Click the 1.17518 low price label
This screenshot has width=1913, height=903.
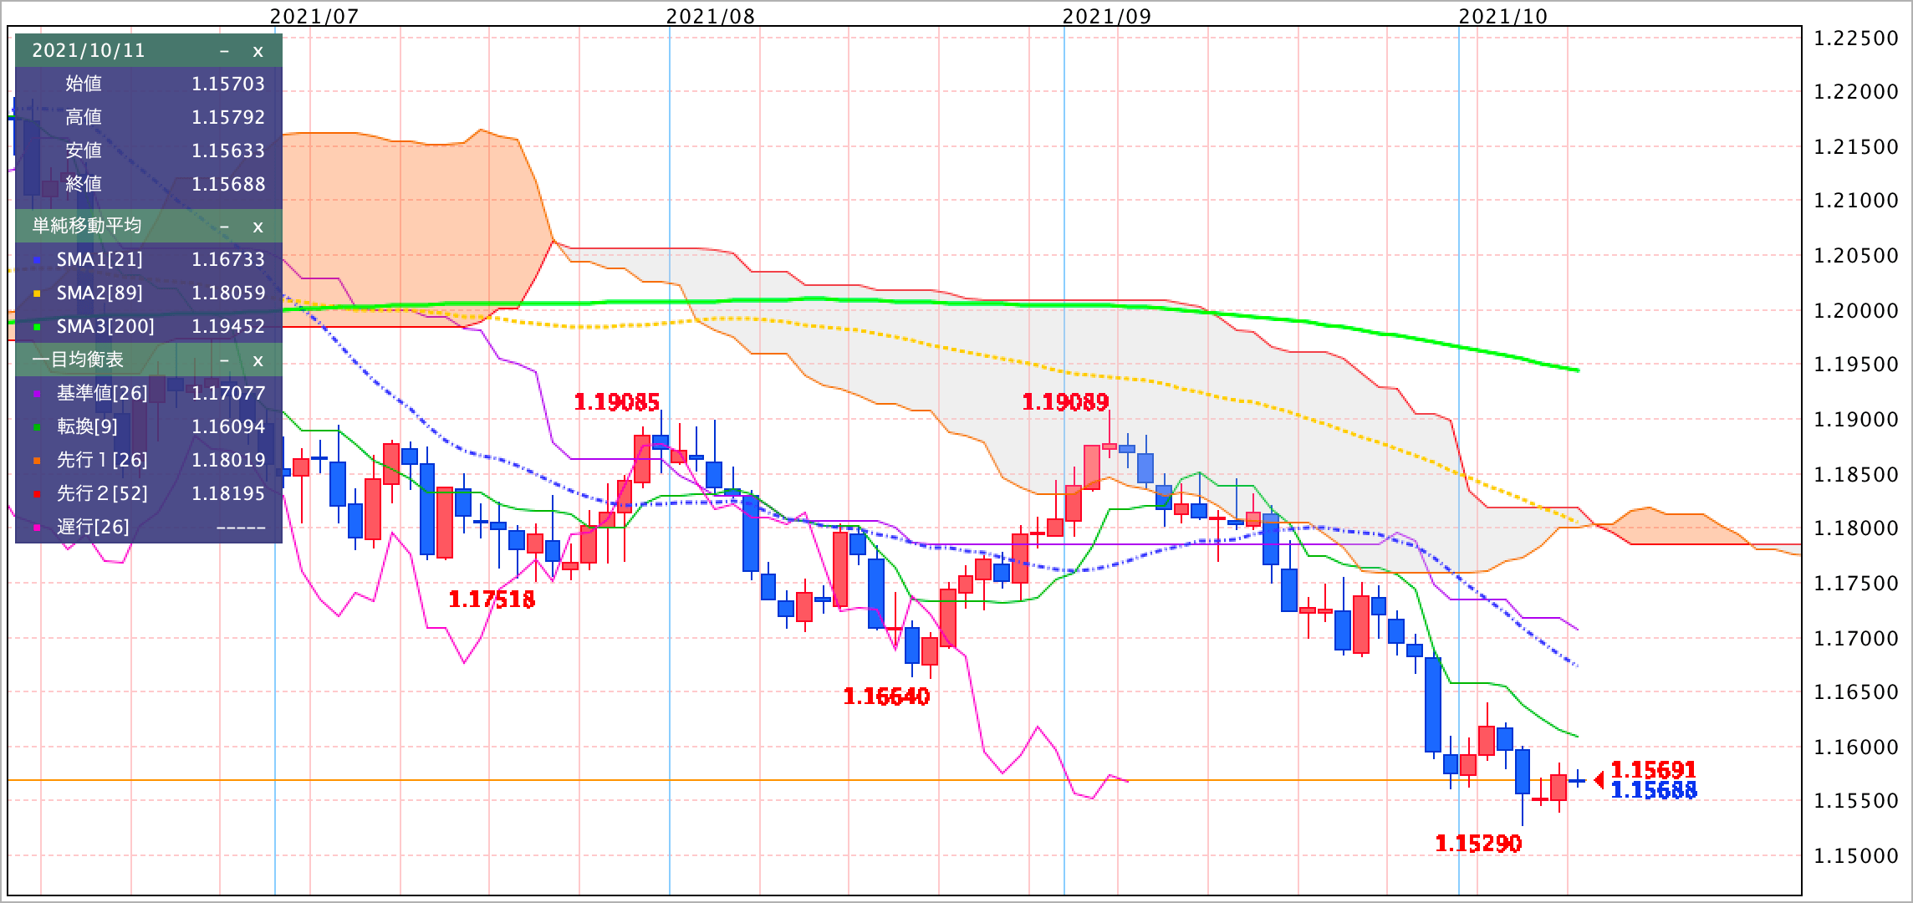[x=492, y=599]
